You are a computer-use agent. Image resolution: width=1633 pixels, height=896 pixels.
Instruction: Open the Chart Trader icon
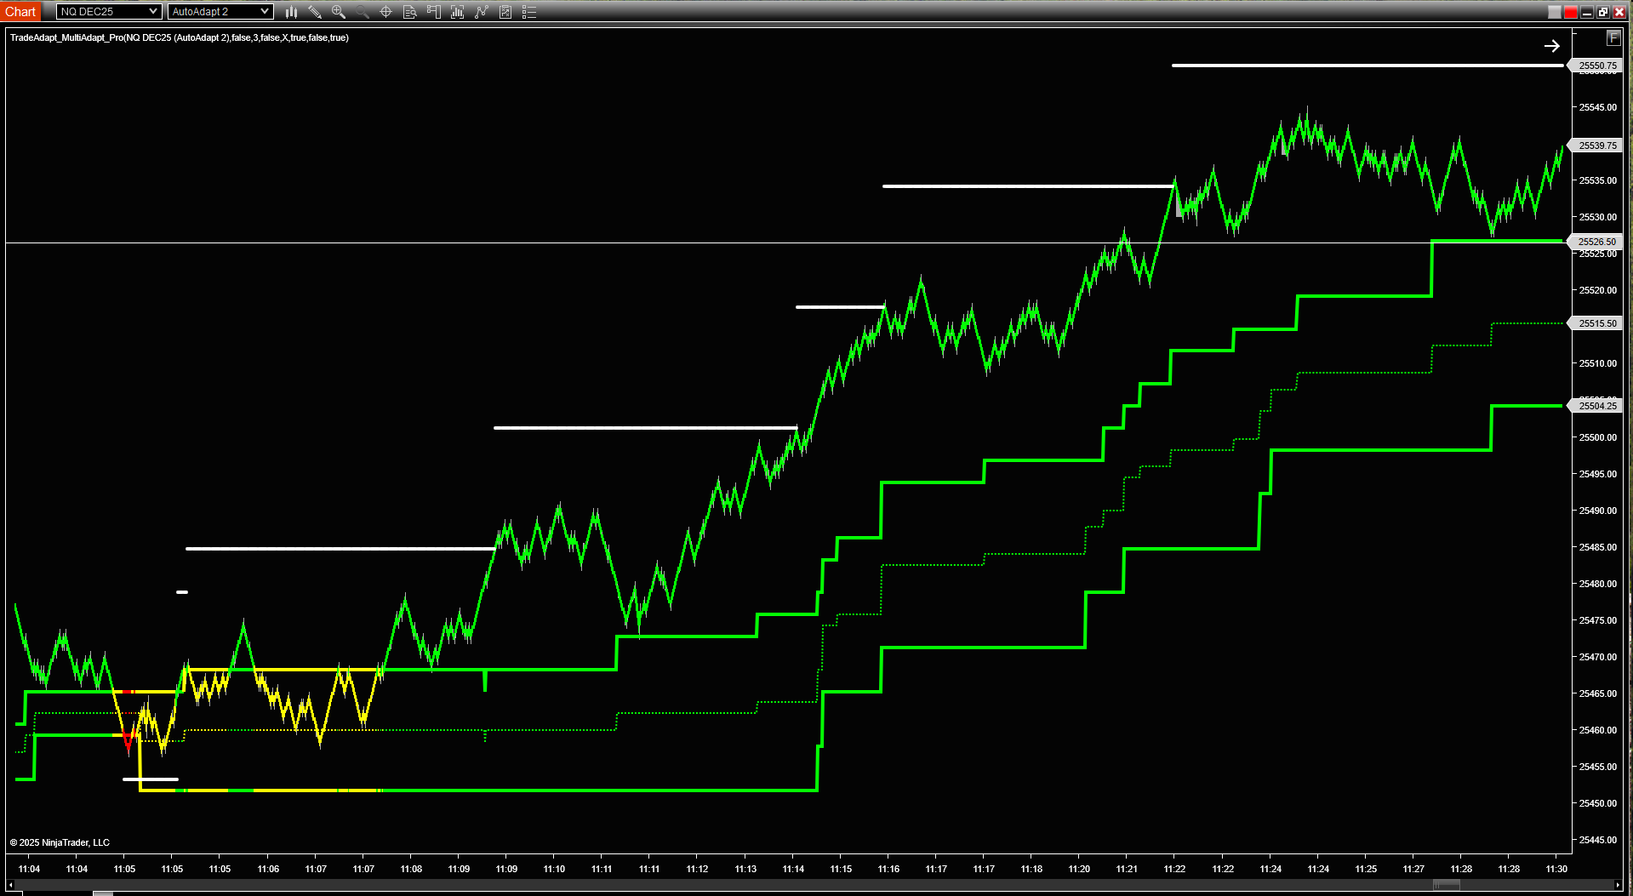click(434, 12)
